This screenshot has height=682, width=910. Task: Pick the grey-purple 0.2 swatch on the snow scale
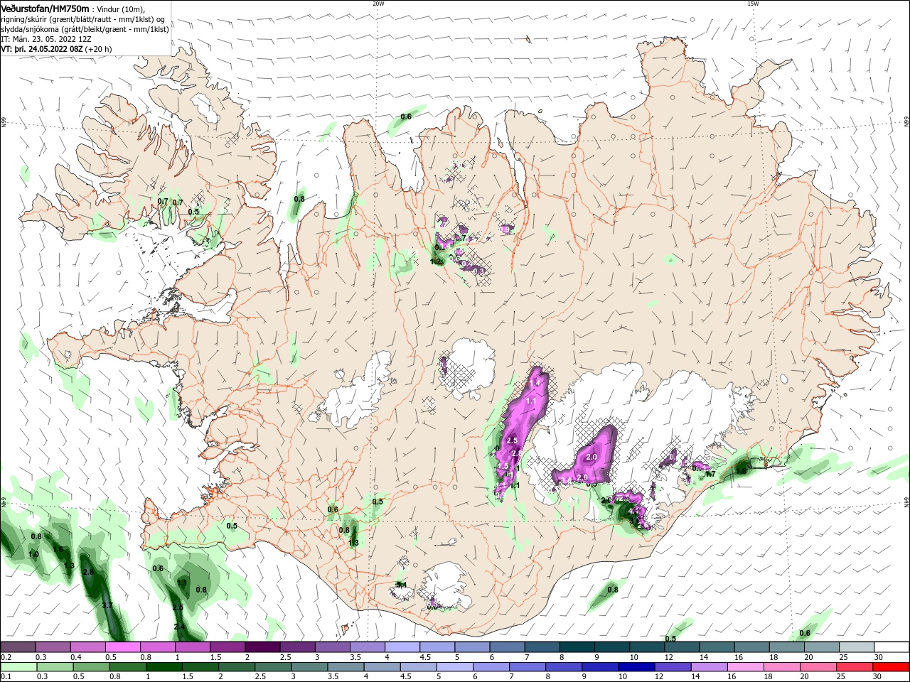point(18,647)
